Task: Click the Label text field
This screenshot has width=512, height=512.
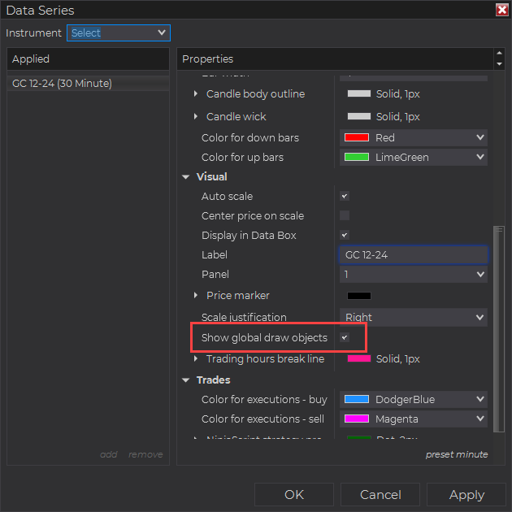Action: [413, 255]
